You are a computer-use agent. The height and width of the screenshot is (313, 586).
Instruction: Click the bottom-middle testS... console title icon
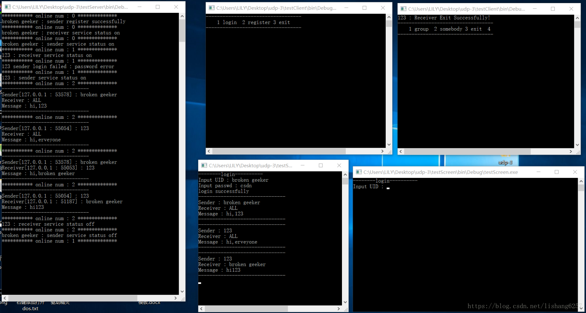pyautogui.click(x=204, y=166)
